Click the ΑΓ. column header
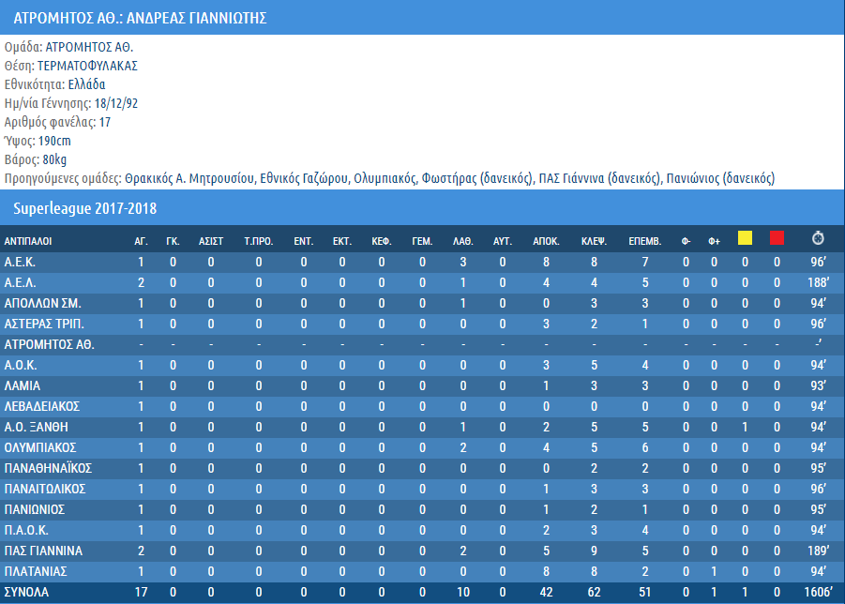 [x=141, y=241]
